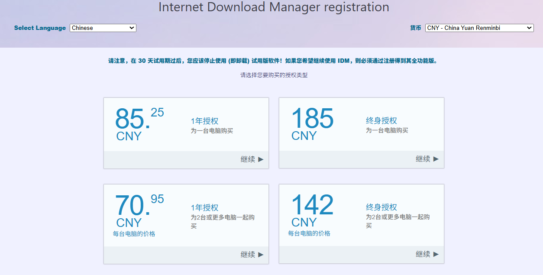This screenshot has height=275, width=543.
Task: Select the 1年授权 title for a single computer
Action: [205, 121]
